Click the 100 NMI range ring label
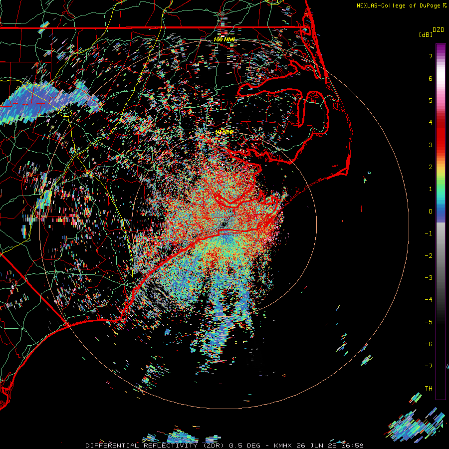Image resolution: width=449 pixels, height=449 pixels. [224, 39]
